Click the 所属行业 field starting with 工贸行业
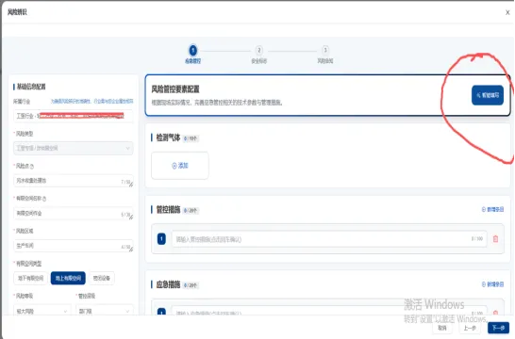The height and width of the screenshot is (339, 515). [x=74, y=116]
